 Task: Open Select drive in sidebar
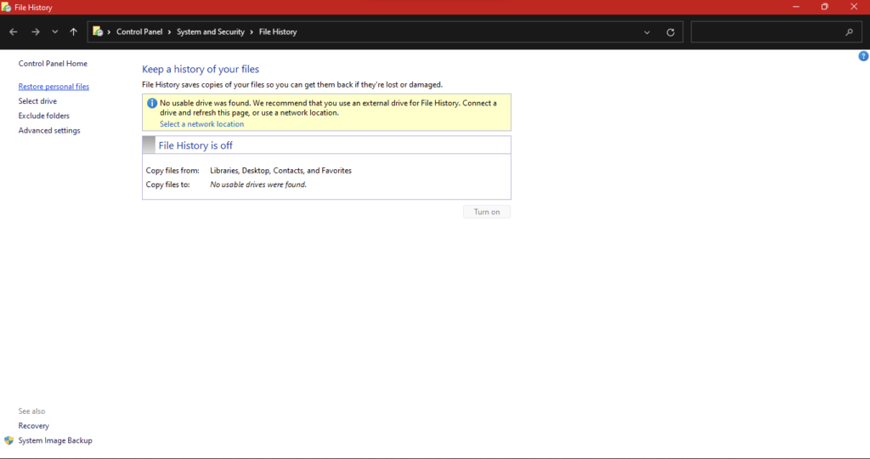pos(37,101)
